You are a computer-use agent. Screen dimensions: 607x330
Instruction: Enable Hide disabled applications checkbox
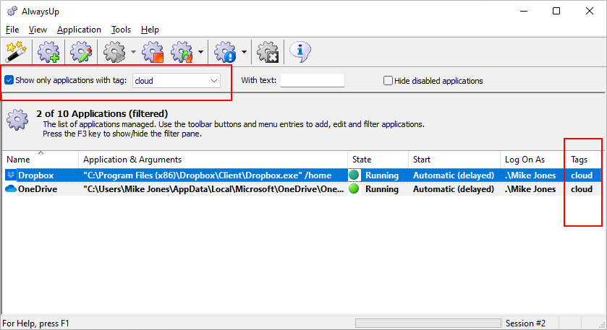388,81
